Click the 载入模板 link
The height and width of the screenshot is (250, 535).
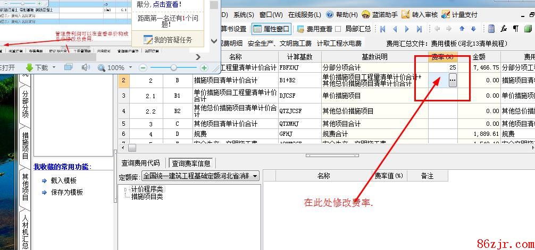(x=63, y=180)
